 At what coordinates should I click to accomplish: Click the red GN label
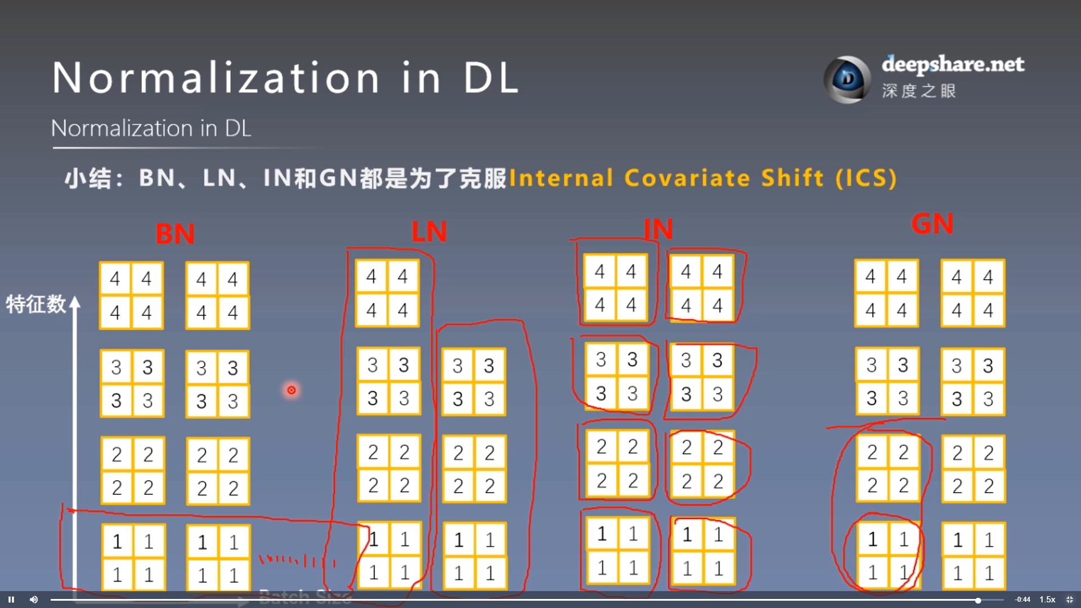(x=932, y=223)
